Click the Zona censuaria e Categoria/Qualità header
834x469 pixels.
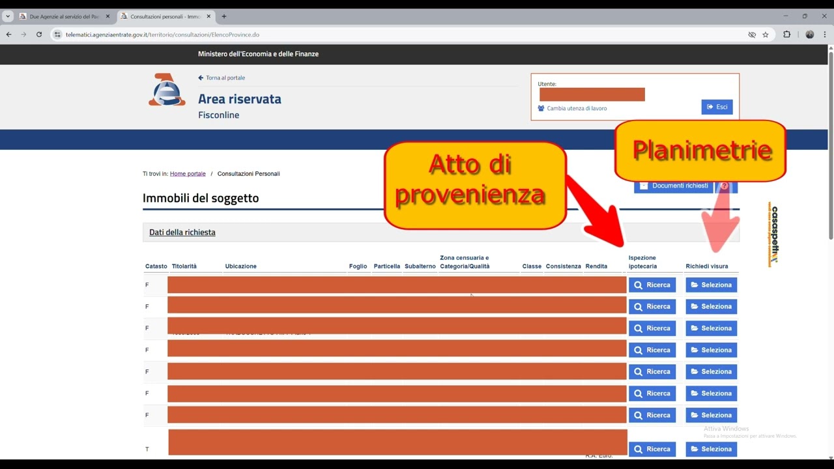[465, 262]
